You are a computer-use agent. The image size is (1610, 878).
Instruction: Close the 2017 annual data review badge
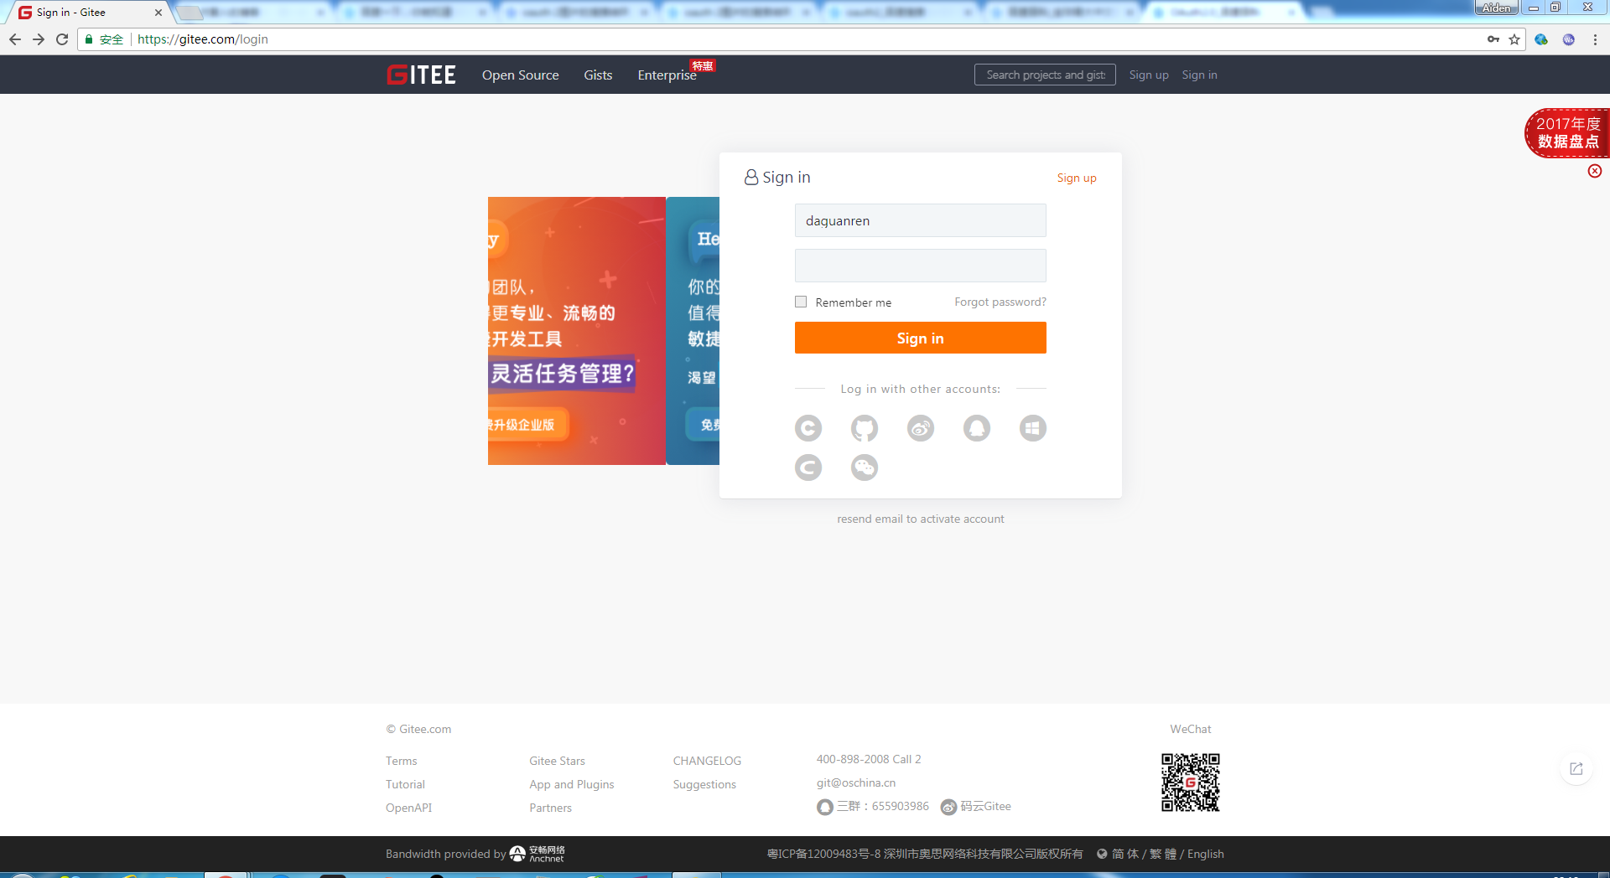coord(1595,171)
